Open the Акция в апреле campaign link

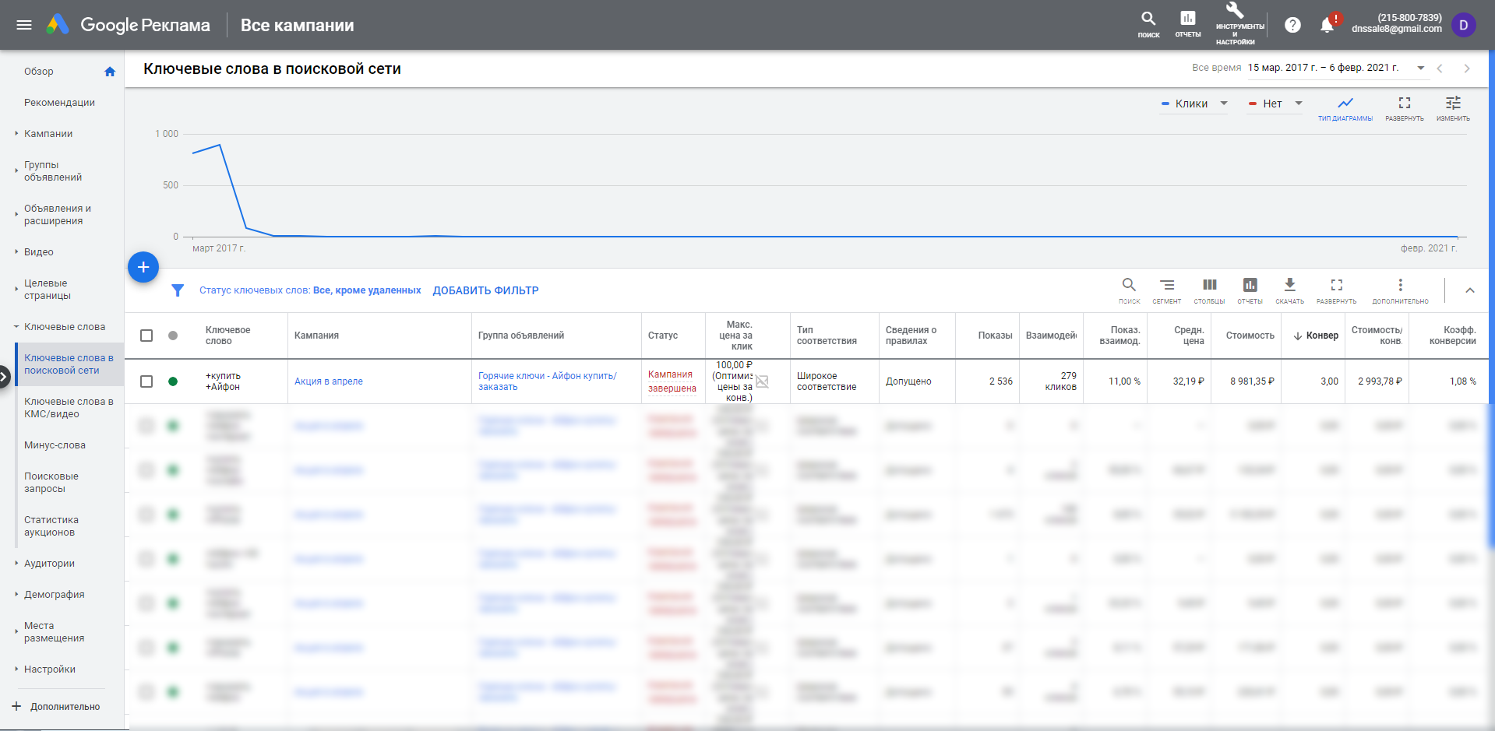(329, 381)
